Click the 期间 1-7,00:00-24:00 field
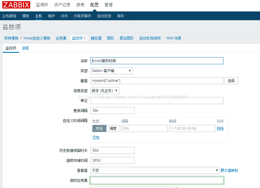The height and width of the screenshot is (188, 260). 192,128
